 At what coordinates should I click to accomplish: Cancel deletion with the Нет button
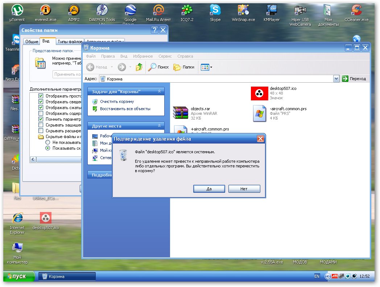pos(244,189)
